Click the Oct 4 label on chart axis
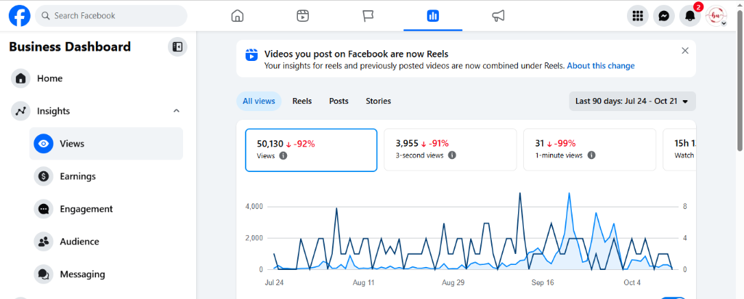Viewport: 744px width, 299px height. 632,283
